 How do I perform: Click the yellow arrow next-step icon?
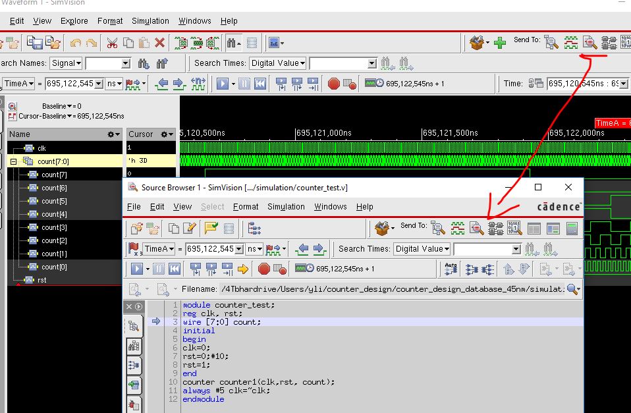point(243,269)
